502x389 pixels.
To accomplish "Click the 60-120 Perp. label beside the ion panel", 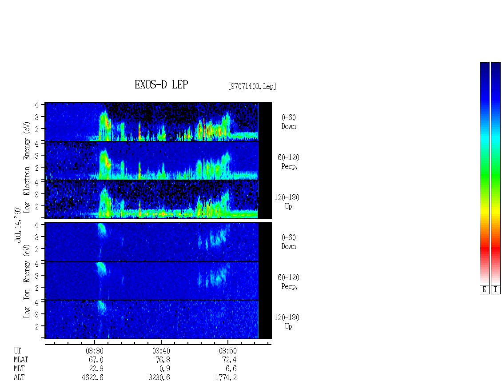I will [x=288, y=282].
